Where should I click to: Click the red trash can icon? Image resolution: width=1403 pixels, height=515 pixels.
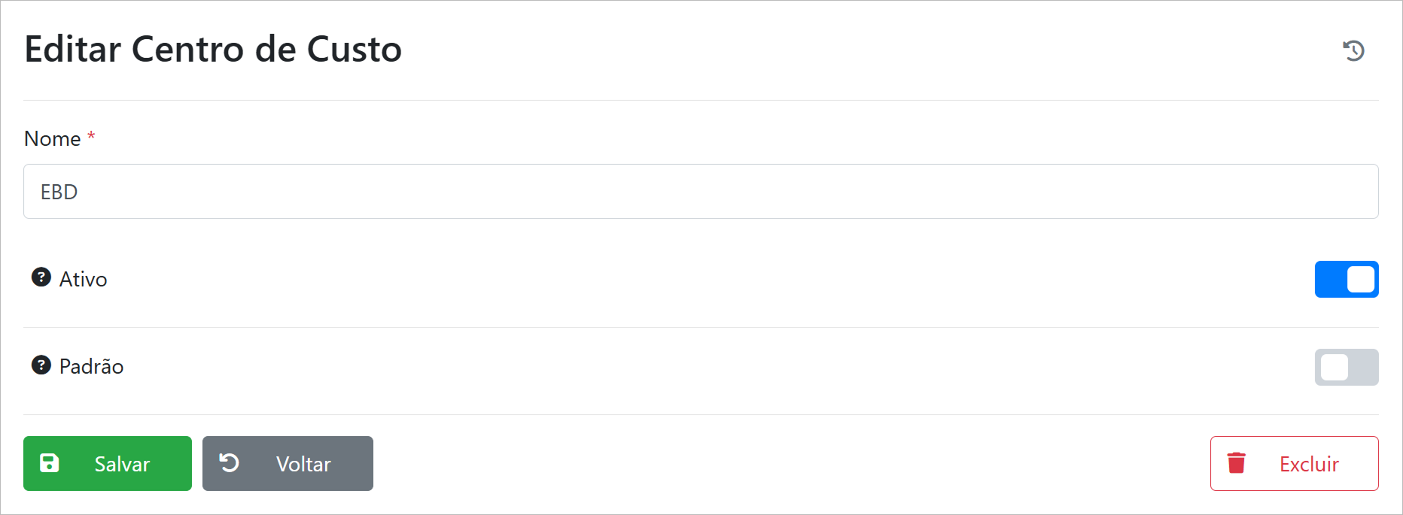click(x=1236, y=463)
